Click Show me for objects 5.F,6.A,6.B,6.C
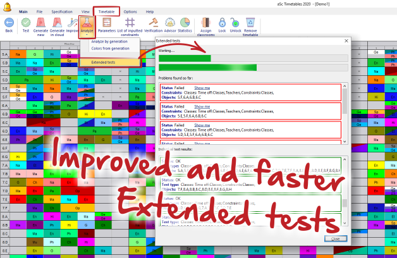 (x=202, y=88)
